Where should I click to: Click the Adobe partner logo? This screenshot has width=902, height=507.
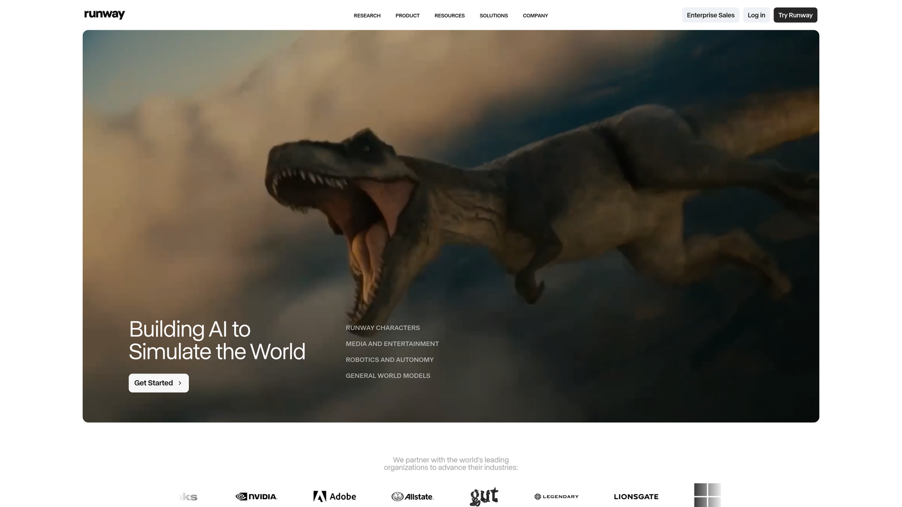[x=334, y=496]
